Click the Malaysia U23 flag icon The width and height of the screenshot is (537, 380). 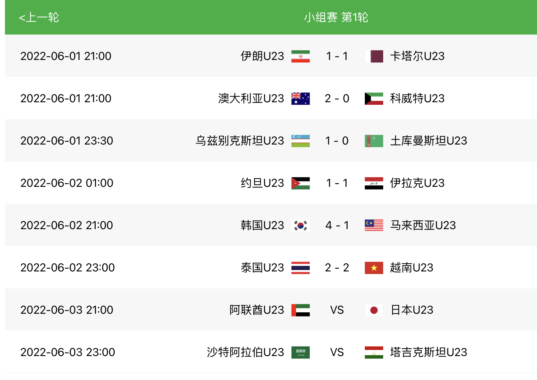pyautogui.click(x=374, y=225)
